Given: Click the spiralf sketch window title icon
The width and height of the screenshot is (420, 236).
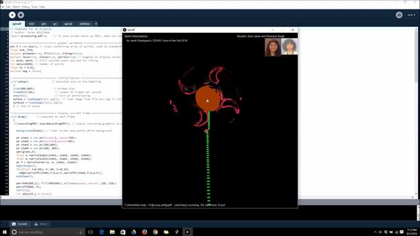Looking at the screenshot, I should point(125,29).
